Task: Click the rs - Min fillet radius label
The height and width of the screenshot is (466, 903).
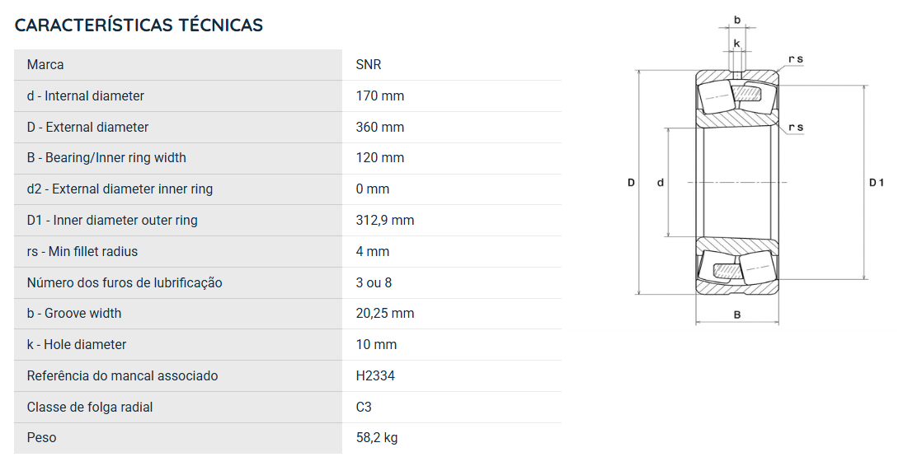Action: [82, 251]
